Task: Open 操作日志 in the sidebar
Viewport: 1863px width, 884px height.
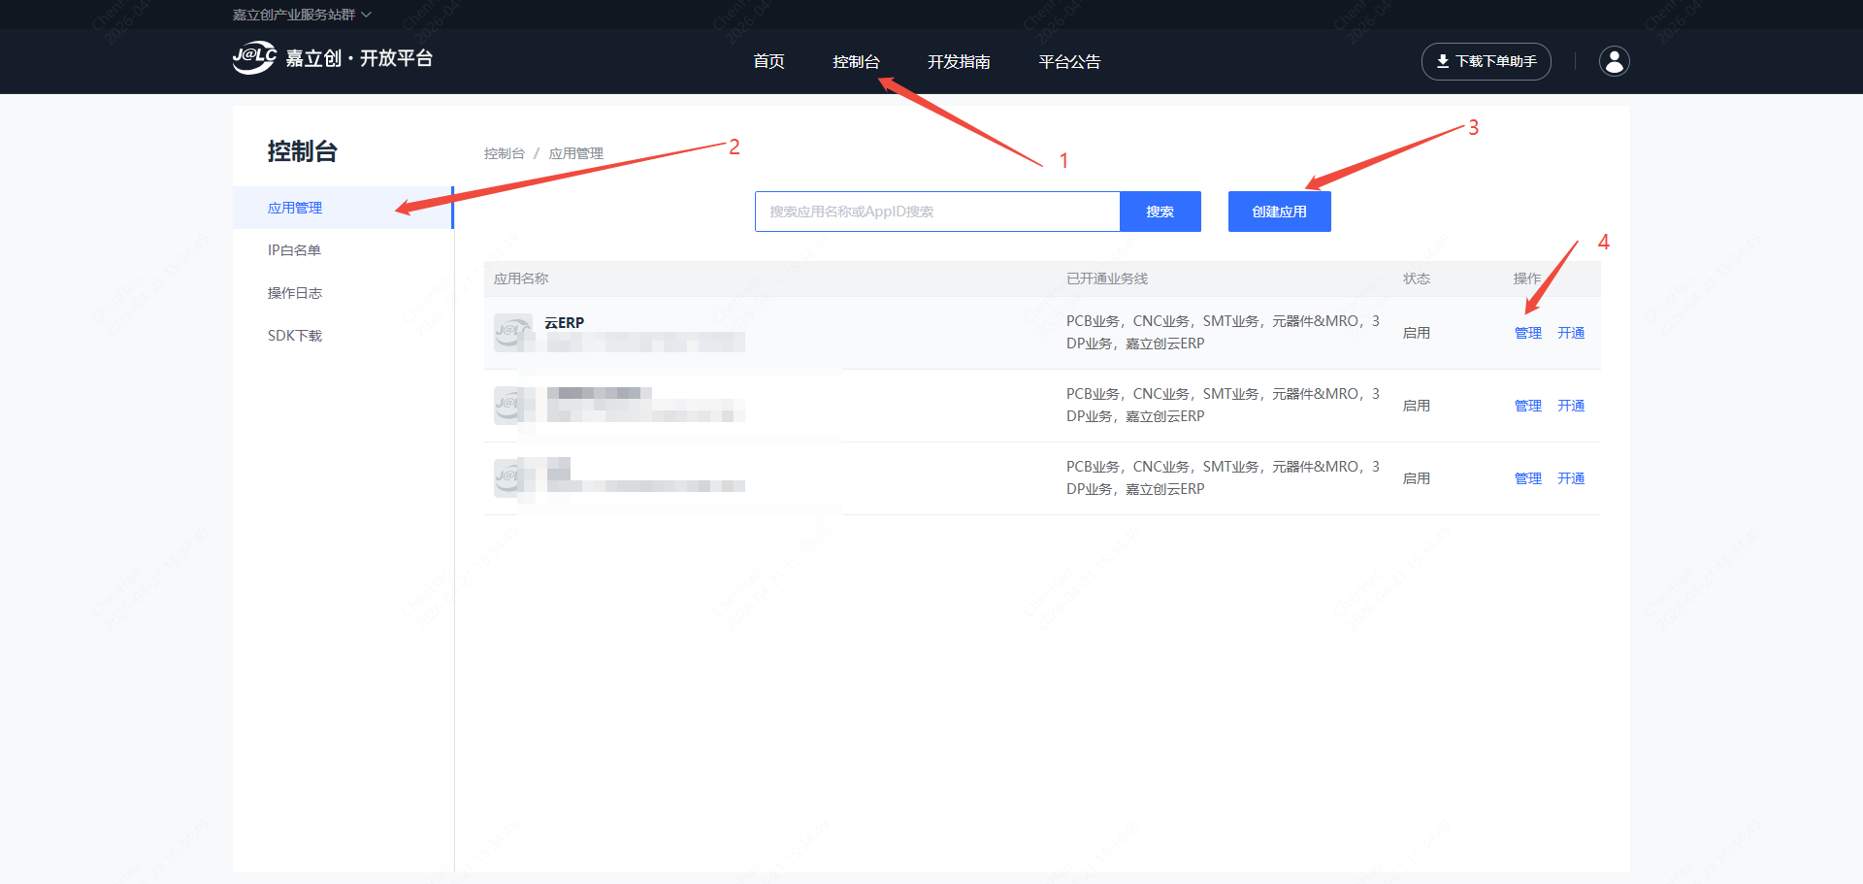Action: 295,293
